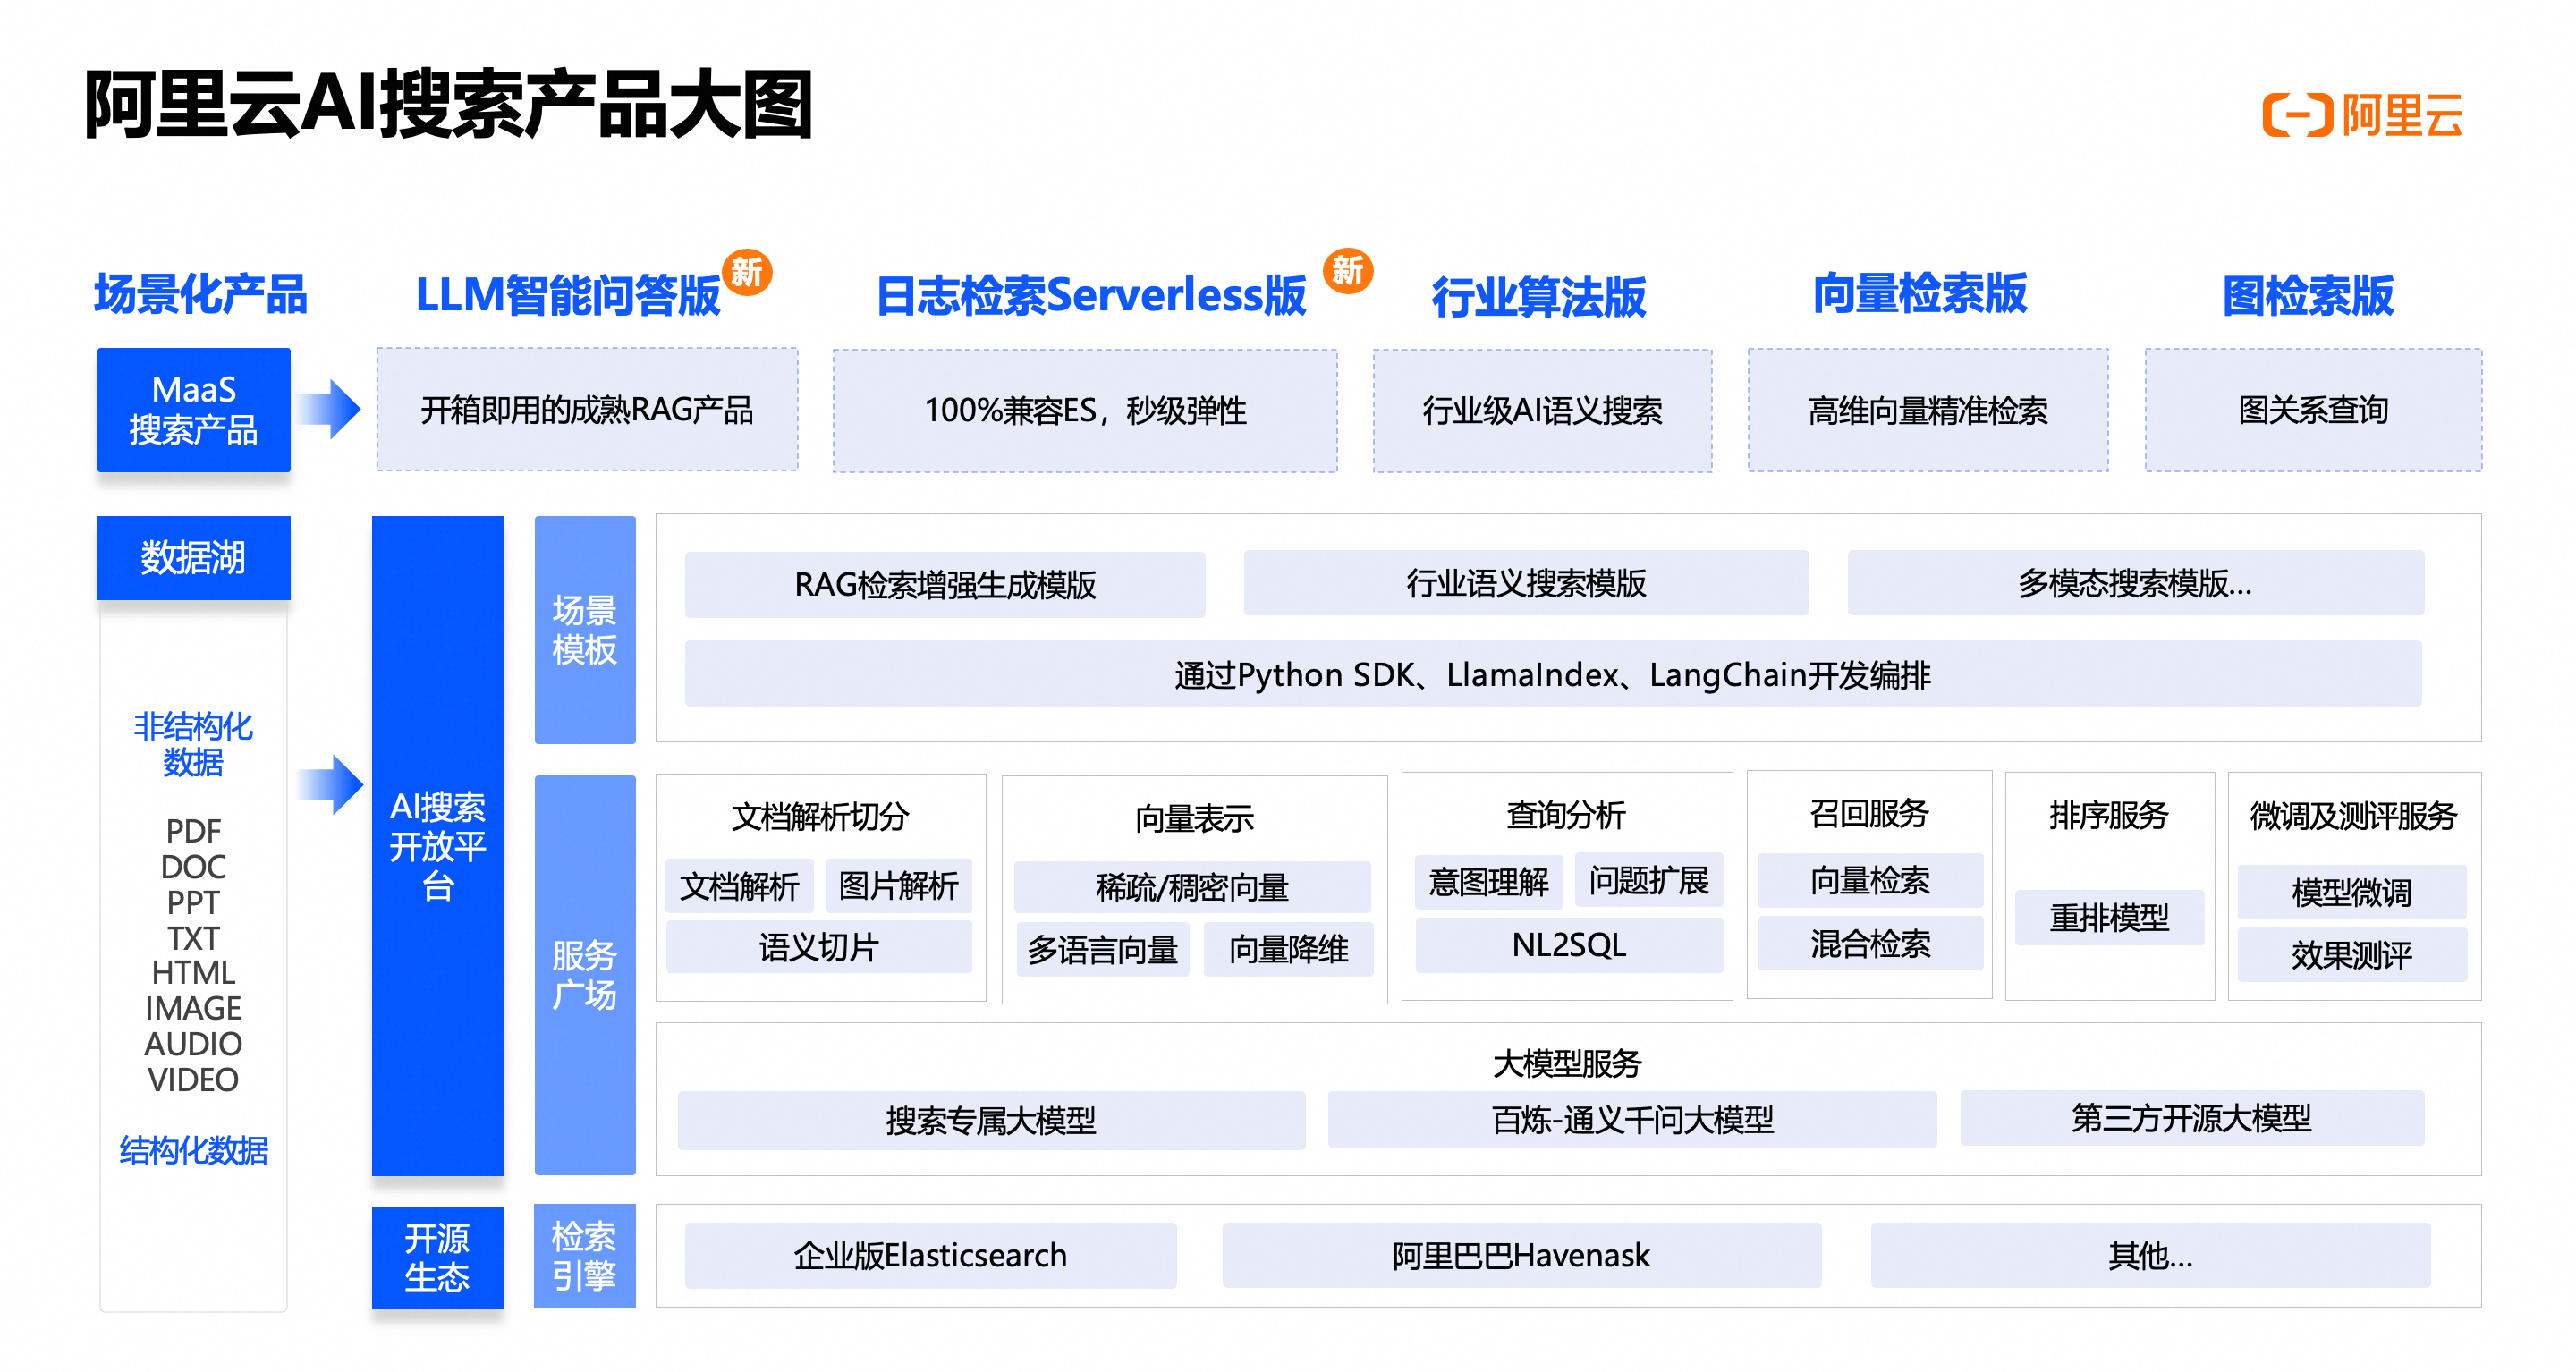Viewport: 2576px width, 1372px height.
Task: Open the LLM智能问答版 heading
Action: coord(567,295)
